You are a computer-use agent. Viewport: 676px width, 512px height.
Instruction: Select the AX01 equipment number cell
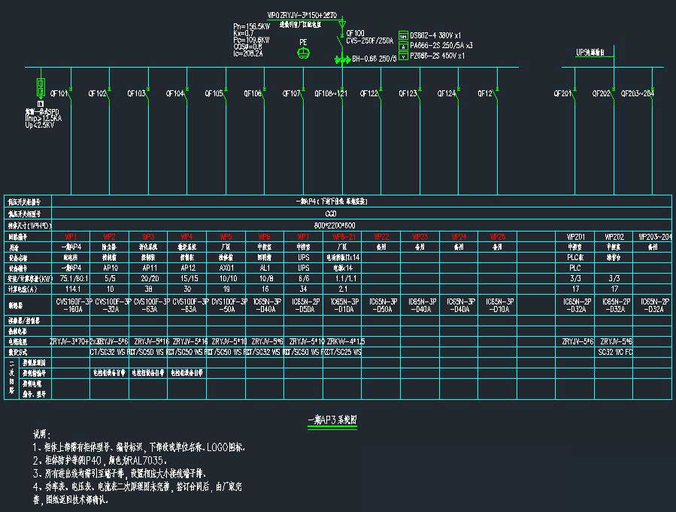click(227, 268)
